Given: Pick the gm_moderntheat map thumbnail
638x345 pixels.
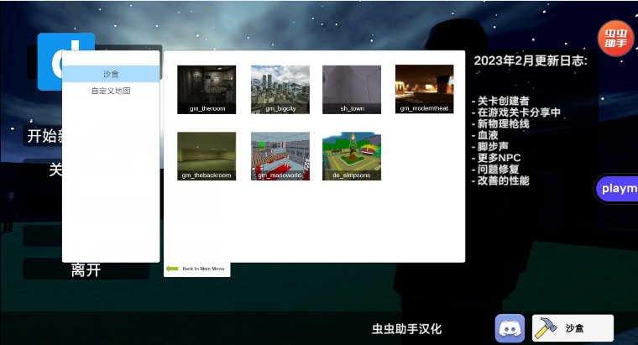Looking at the screenshot, I should click(425, 89).
